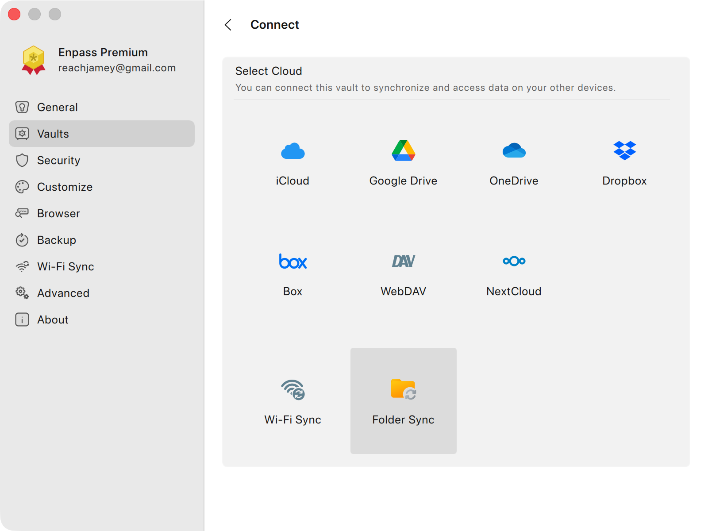Click the Advanced gears icon
708x531 pixels.
pyautogui.click(x=22, y=293)
